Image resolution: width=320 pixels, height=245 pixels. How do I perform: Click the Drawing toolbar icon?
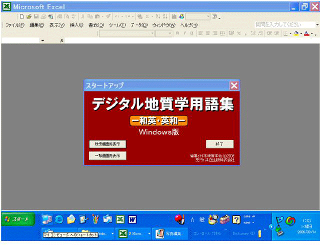point(181,16)
